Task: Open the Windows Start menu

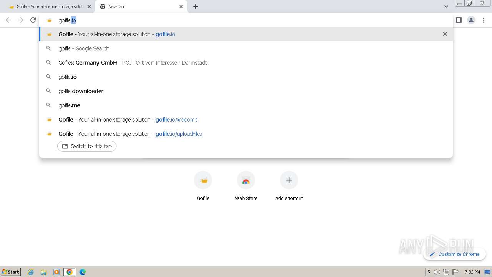Action: pyautogui.click(x=11, y=272)
